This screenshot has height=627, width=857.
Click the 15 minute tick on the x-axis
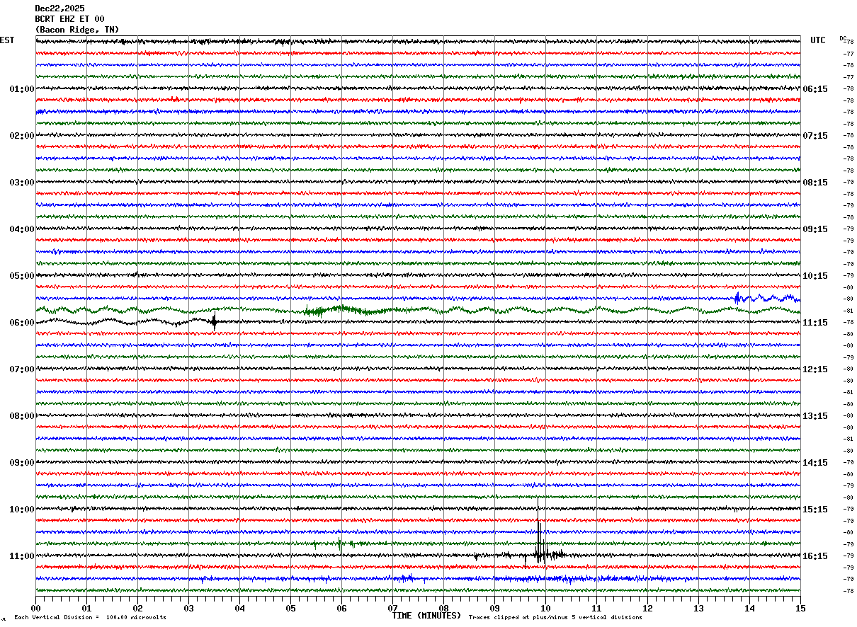pos(800,608)
